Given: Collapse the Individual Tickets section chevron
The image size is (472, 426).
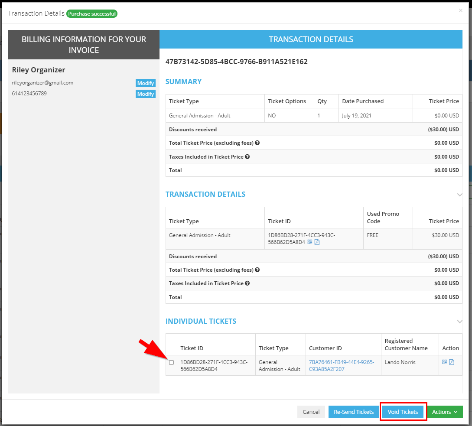Looking at the screenshot, I should tap(459, 321).
